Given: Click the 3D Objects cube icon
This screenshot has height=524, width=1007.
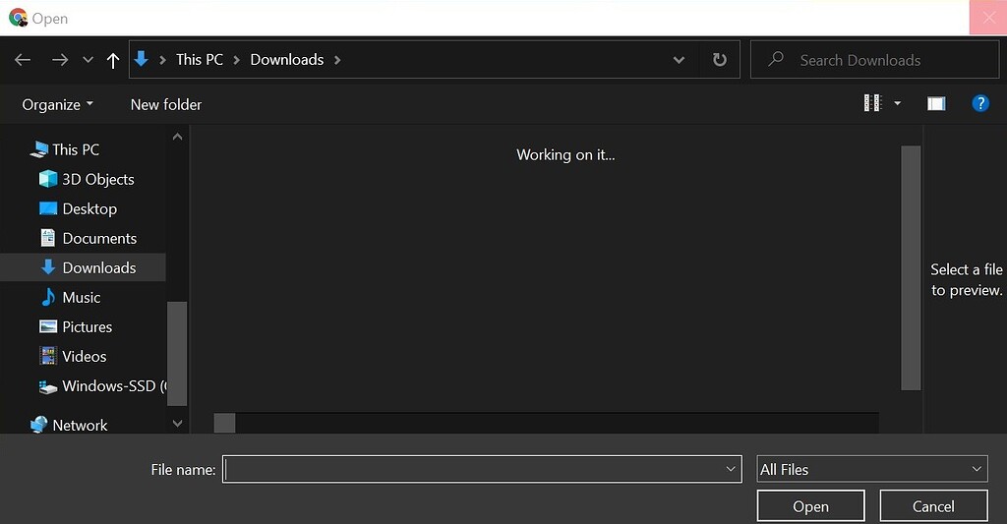Looking at the screenshot, I should pos(48,179).
